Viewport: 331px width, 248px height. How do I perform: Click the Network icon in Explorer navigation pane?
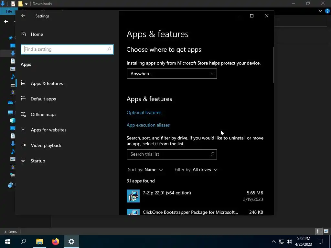[10, 185]
